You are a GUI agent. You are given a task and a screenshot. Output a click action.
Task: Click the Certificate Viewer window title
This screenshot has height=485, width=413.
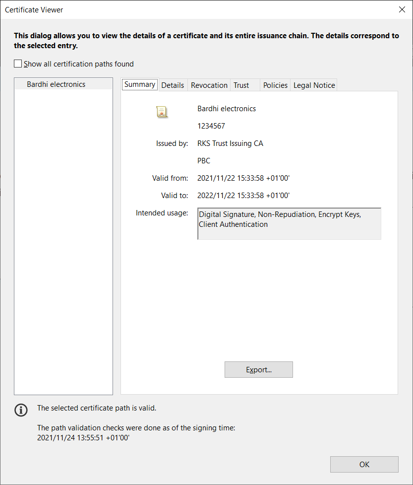34,10
